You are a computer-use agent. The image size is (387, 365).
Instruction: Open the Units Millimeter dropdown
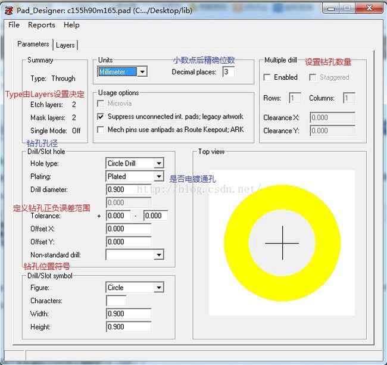tap(123, 72)
